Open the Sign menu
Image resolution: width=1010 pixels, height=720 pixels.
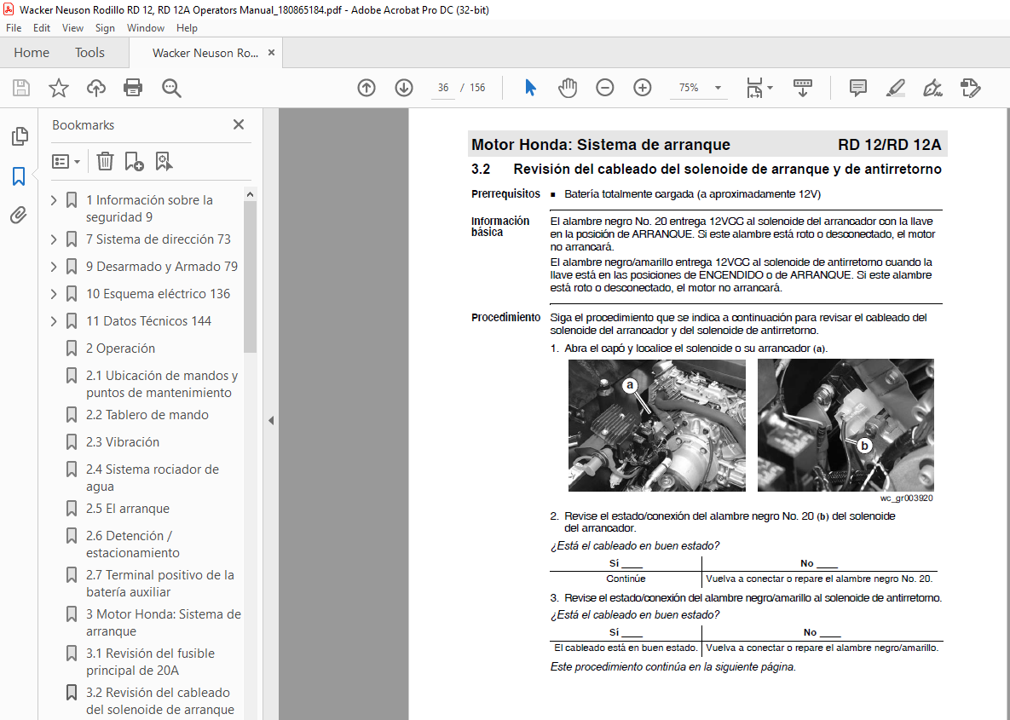[x=105, y=27]
